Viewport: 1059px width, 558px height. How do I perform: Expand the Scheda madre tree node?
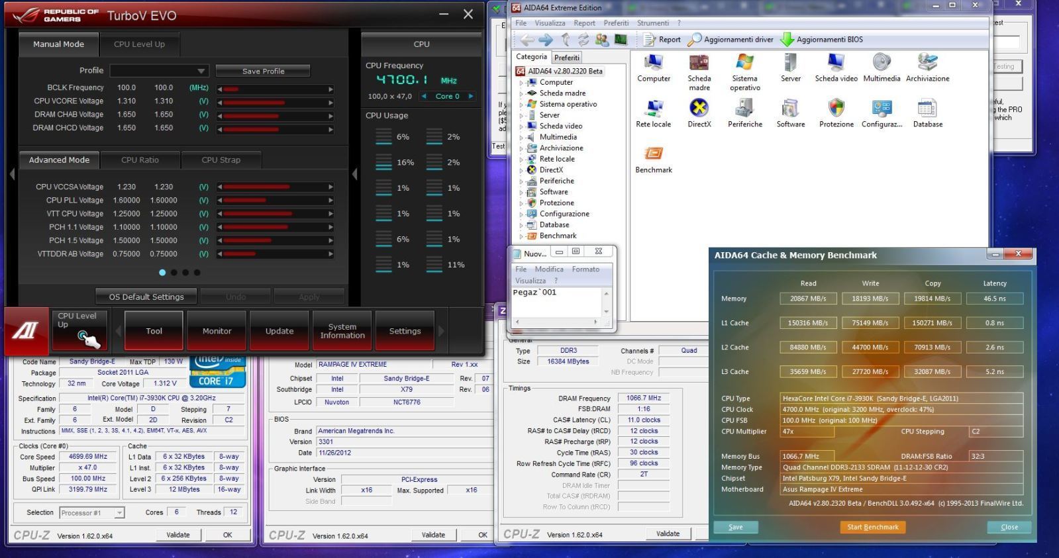(521, 93)
